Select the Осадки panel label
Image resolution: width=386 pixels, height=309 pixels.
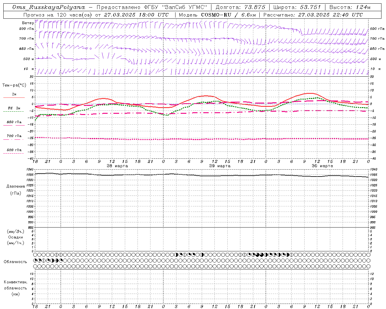(x=16, y=237)
